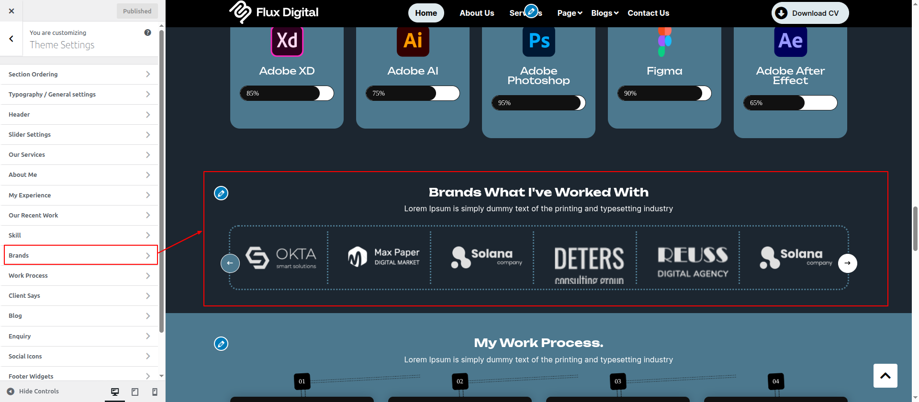Open the Blogs dropdown menu
Screen dimensions: 919x402
click(605, 13)
